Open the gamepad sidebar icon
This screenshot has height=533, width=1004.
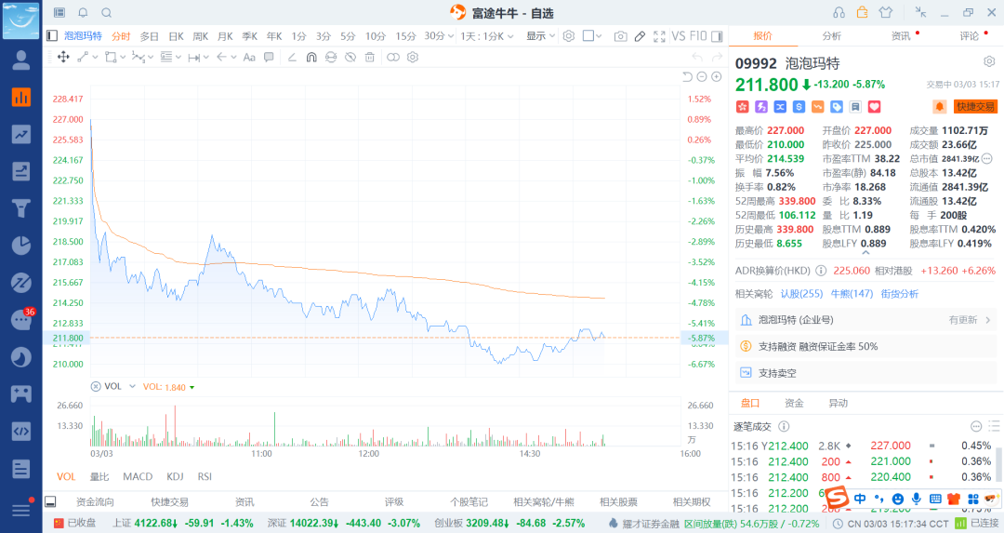point(21,394)
